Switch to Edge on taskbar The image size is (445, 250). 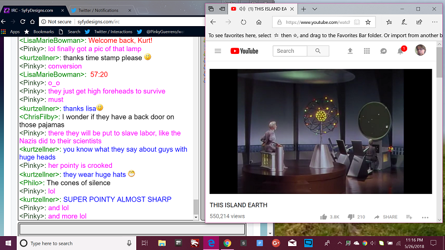click(x=211, y=243)
